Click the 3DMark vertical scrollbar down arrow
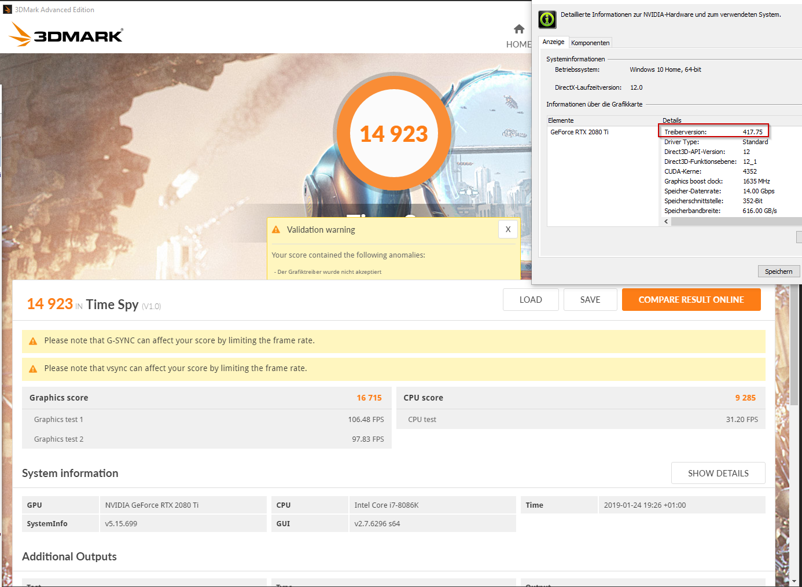 [794, 581]
